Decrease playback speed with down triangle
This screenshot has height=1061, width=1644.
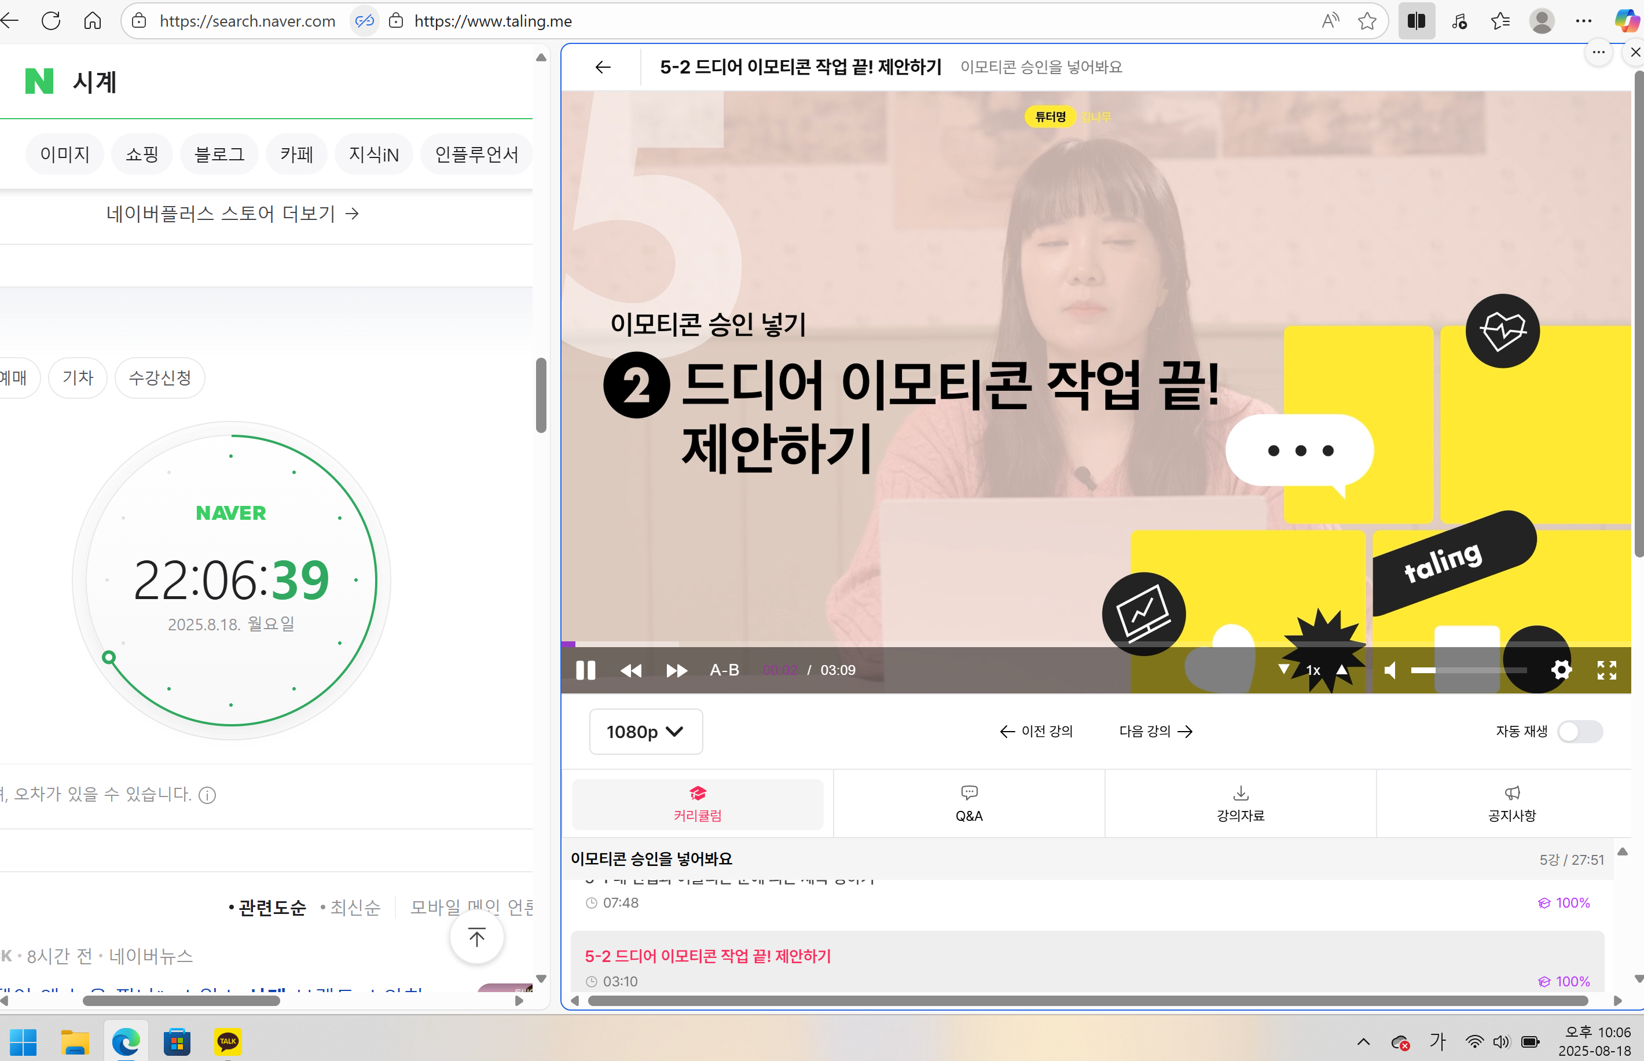1283,669
